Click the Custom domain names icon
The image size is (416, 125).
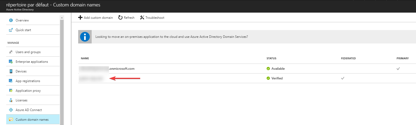tap(11, 120)
